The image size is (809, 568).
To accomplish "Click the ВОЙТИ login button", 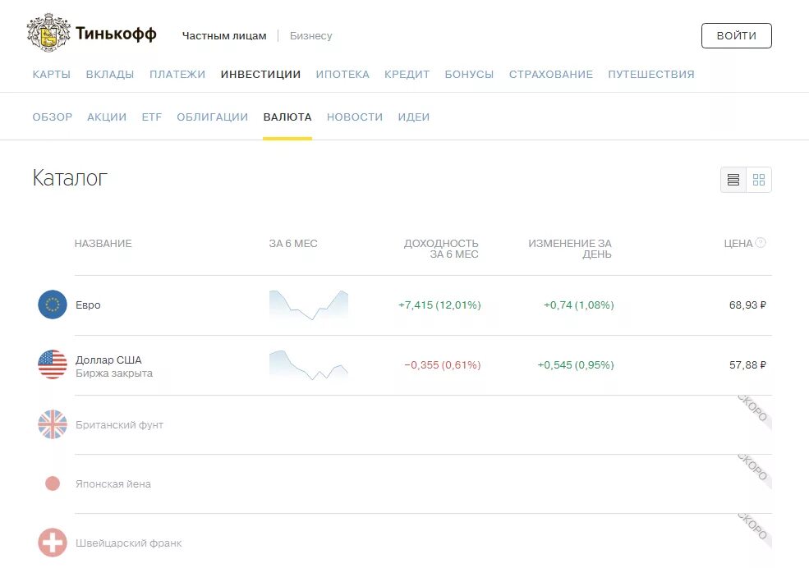I will (736, 35).
